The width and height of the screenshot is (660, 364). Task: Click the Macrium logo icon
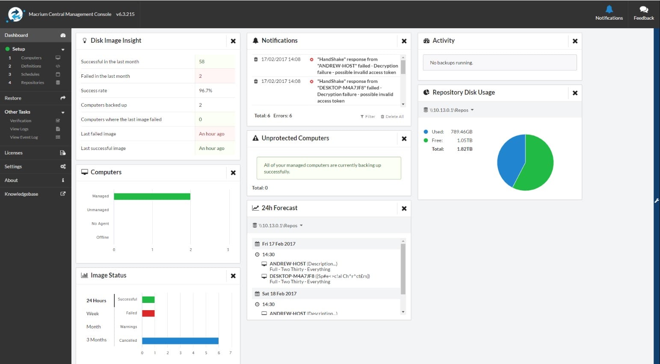coord(15,14)
